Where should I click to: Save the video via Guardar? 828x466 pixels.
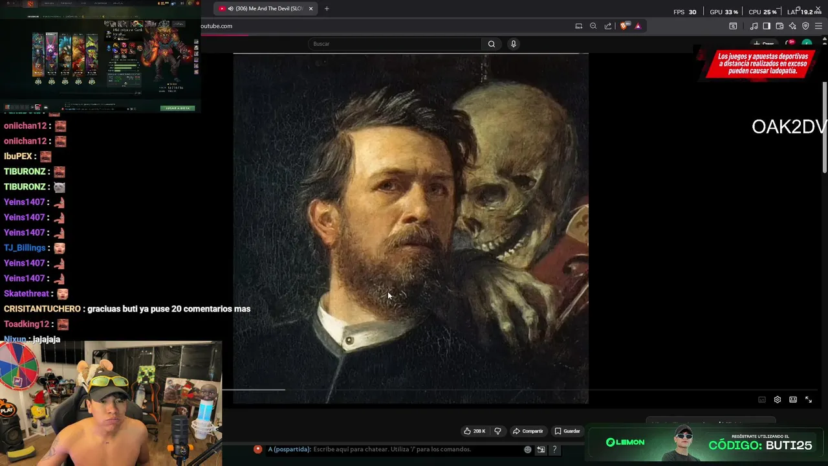click(x=567, y=431)
